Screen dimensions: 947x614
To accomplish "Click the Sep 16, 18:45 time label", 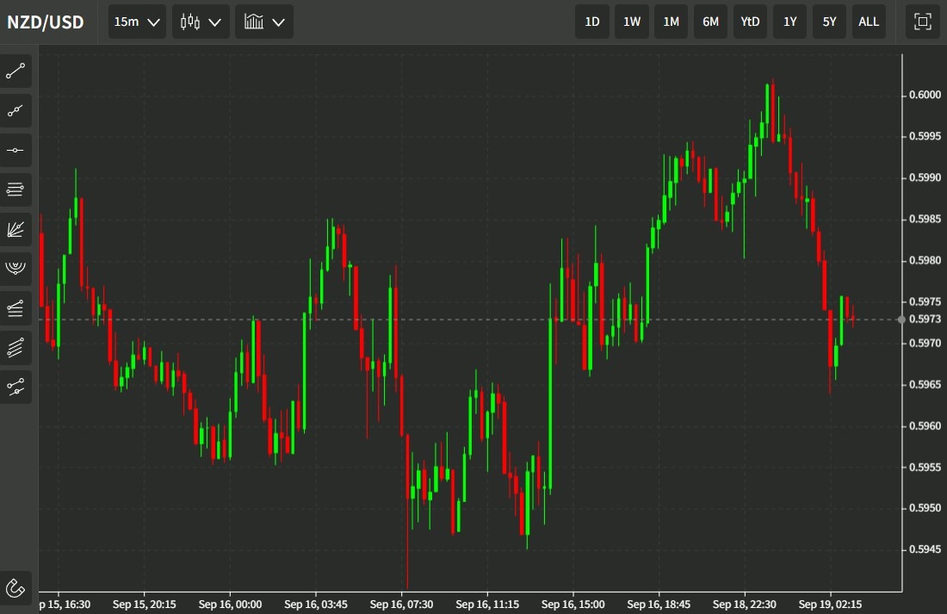I will pyautogui.click(x=659, y=605).
